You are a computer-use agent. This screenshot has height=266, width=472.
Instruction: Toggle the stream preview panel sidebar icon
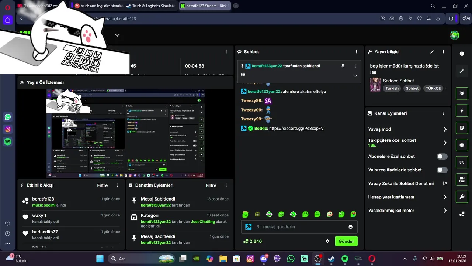[462, 93]
